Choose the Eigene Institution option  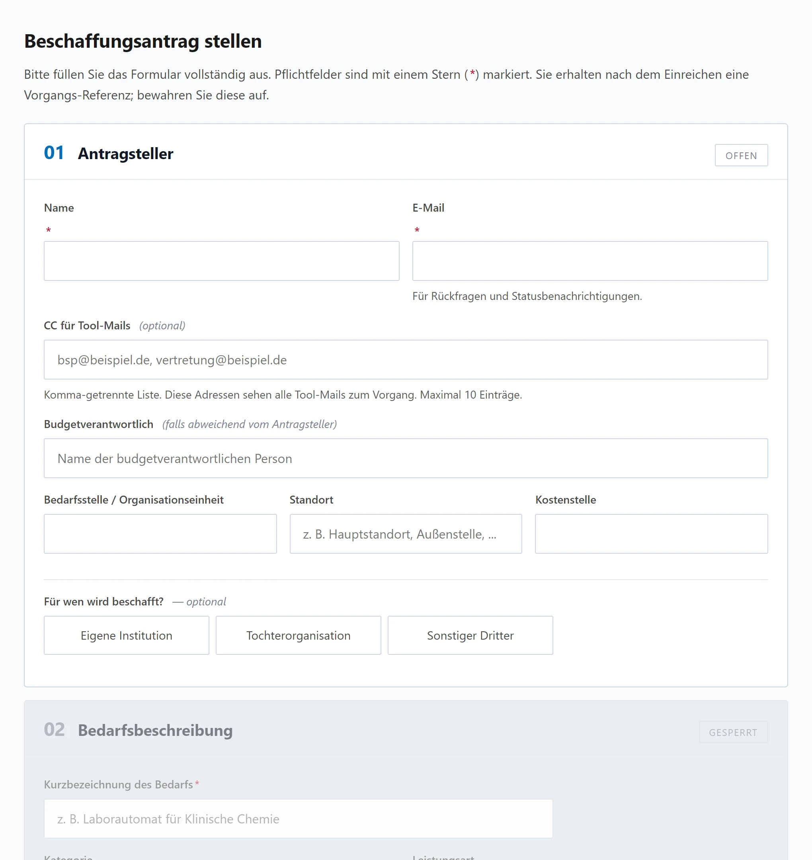click(127, 635)
